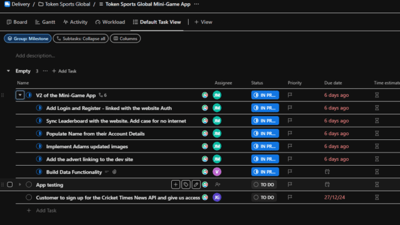Image resolution: width=400 pixels, height=225 pixels.
Task: Click priority flag on Populate Name row
Action: click(x=290, y=133)
